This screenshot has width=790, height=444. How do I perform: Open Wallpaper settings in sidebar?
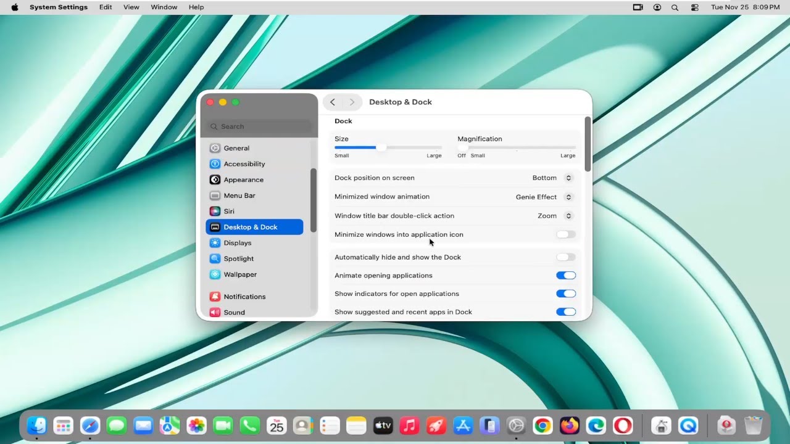pos(254,274)
